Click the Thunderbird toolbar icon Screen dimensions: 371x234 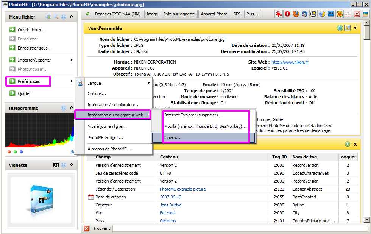305,14
